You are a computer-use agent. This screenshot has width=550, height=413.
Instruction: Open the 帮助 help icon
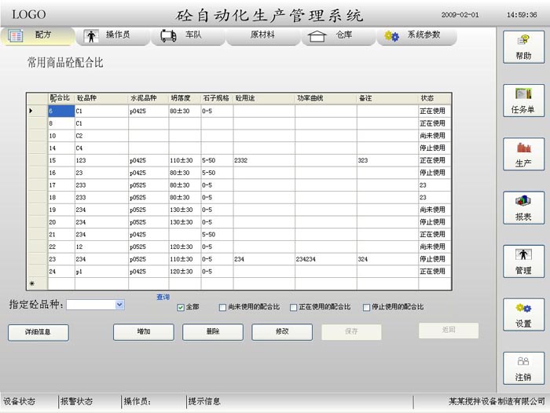pyautogui.click(x=523, y=40)
